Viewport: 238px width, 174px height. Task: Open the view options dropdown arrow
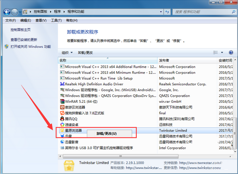[x=222, y=53]
